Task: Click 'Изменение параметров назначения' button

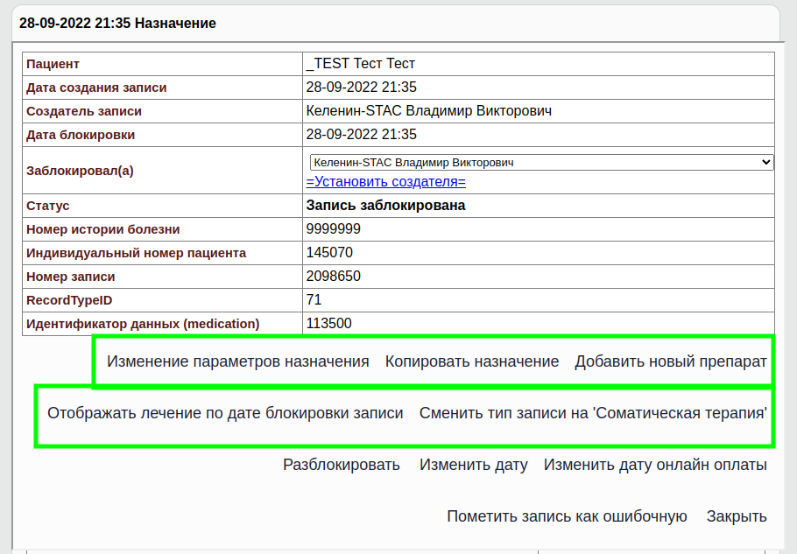Action: coord(238,361)
